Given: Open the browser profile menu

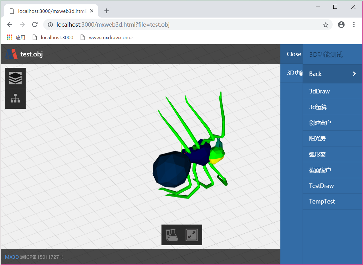Looking at the screenshot, I should point(341,24).
